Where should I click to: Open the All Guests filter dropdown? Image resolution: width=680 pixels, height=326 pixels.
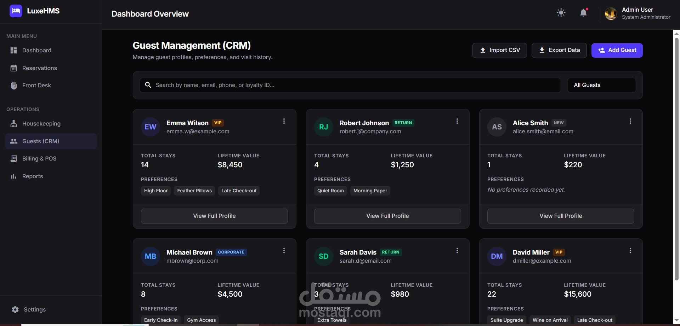(x=601, y=85)
